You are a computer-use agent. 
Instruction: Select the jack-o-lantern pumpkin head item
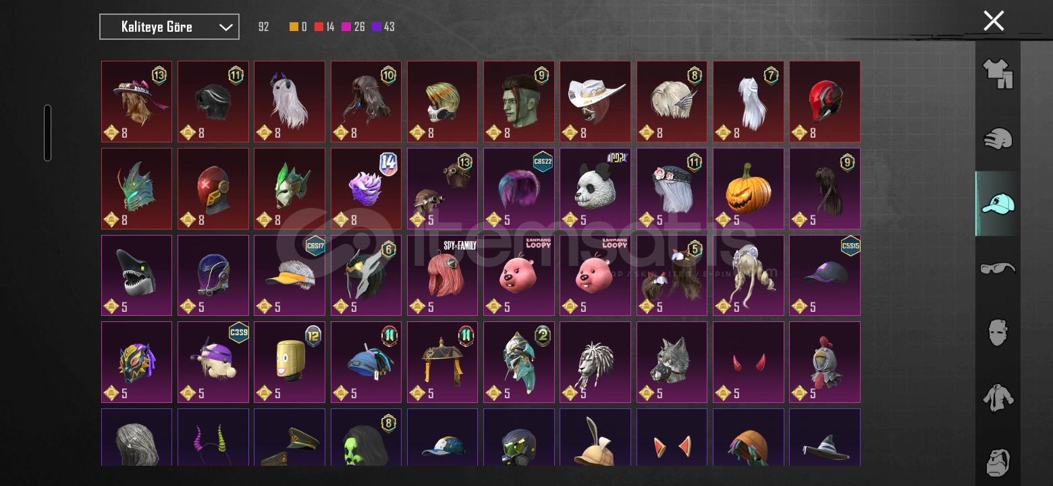tap(749, 189)
